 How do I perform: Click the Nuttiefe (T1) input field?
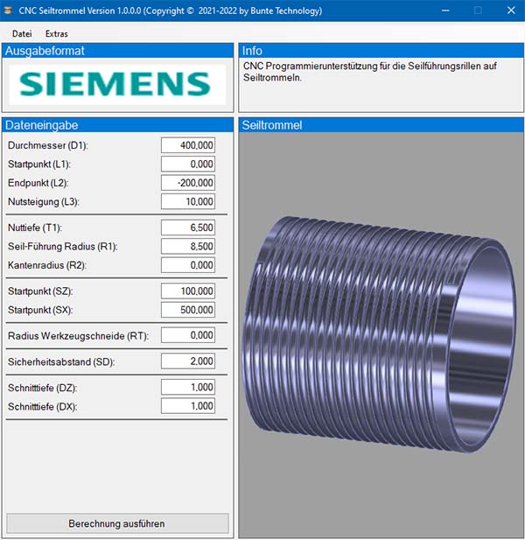coord(188,228)
